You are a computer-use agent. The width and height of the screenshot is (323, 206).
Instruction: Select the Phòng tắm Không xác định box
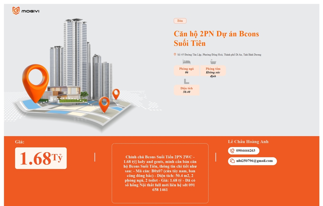click(x=213, y=72)
